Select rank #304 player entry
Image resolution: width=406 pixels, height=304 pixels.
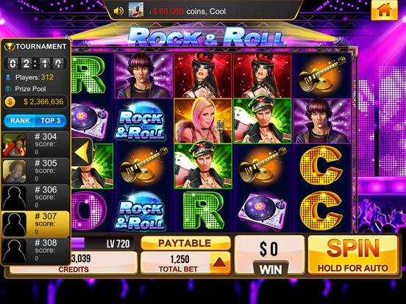35,145
